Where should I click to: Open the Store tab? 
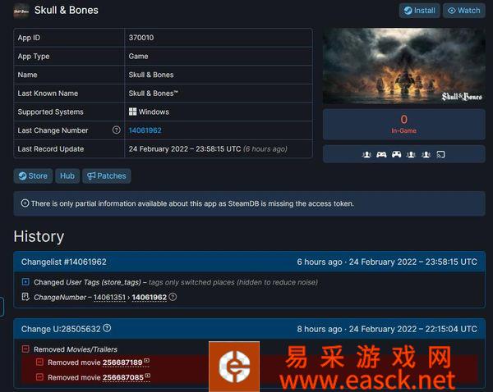pyautogui.click(x=33, y=175)
